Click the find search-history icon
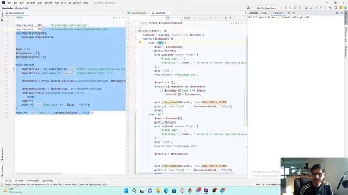This screenshot has width=348, height=195. tap(128, 18)
